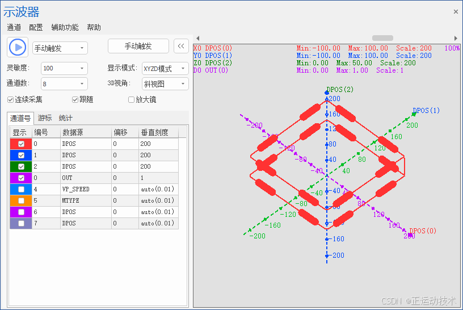463x310 pixels.
Task: Click the 偏移 column header
Action: tap(125, 132)
